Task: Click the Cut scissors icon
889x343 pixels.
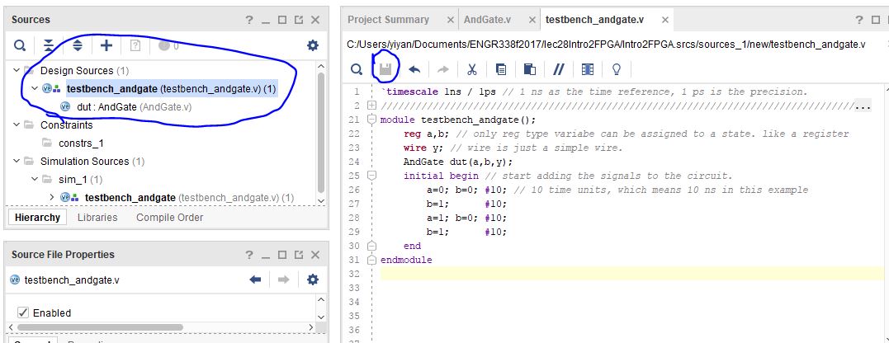Action: pos(472,69)
